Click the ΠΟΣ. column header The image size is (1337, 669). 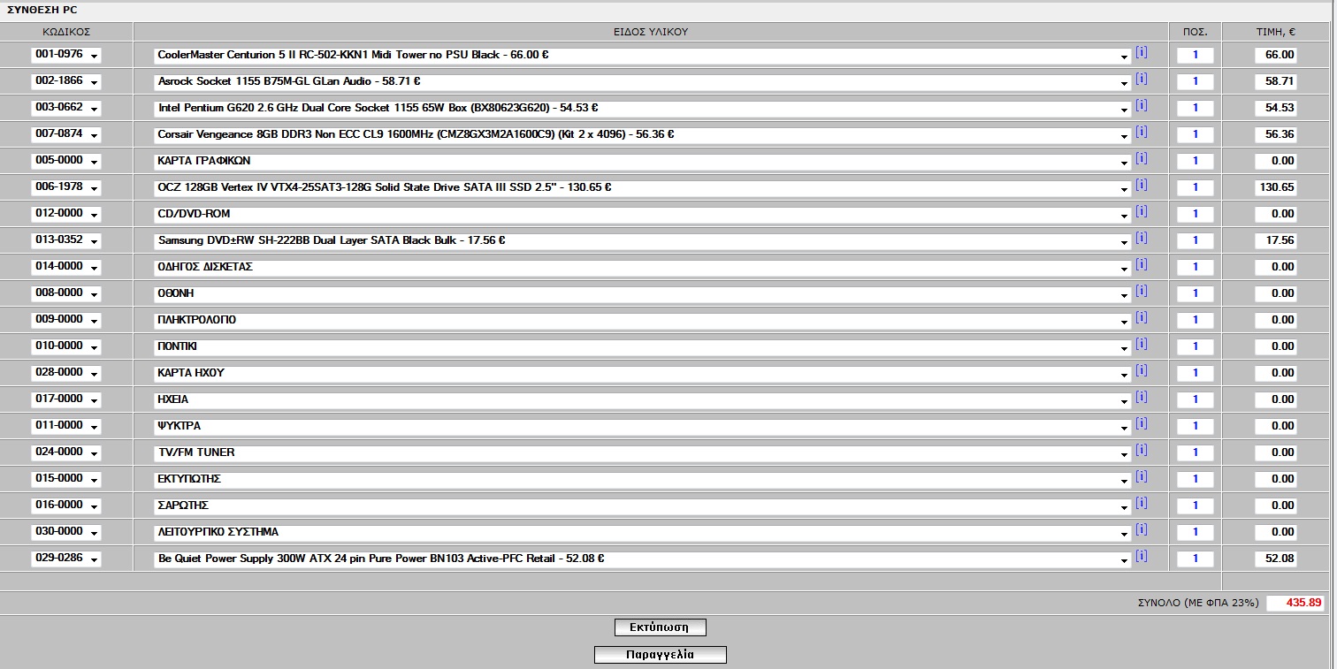point(1196,32)
